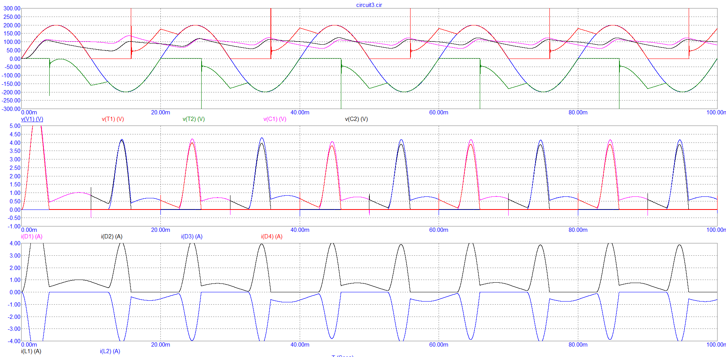Viewport: 726px width, 357px height.
Task: Click the -50.00 voltage axis value
Action: 12,67
